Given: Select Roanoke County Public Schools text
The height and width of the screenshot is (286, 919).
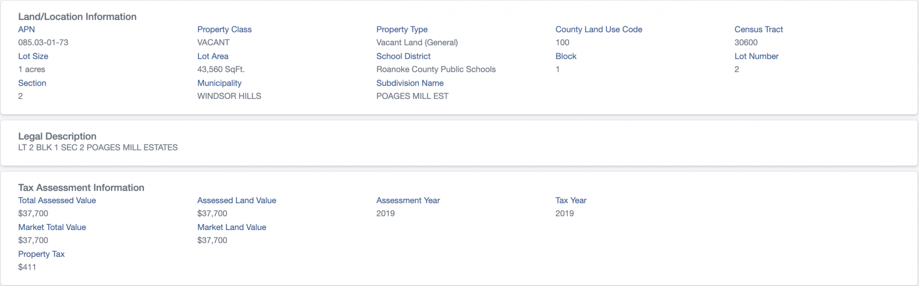Looking at the screenshot, I should [x=436, y=69].
